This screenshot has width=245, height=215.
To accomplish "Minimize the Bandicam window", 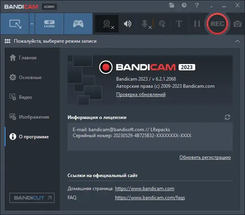I will tap(224, 6).
